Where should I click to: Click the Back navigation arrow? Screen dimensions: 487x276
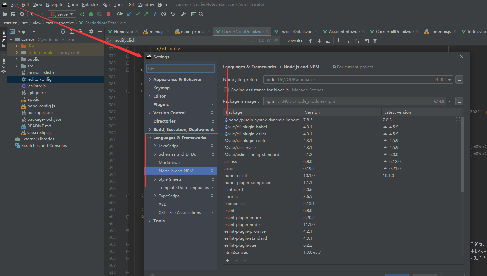click(x=32, y=14)
